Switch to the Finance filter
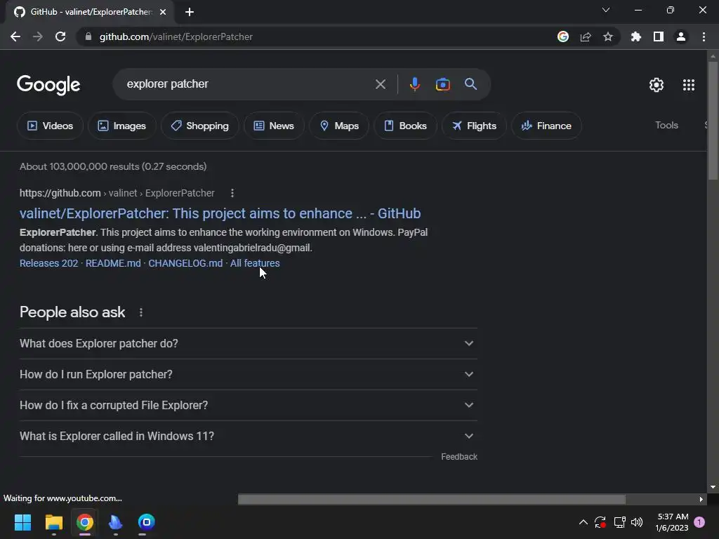Screen dimensions: 719x539 click(546, 126)
